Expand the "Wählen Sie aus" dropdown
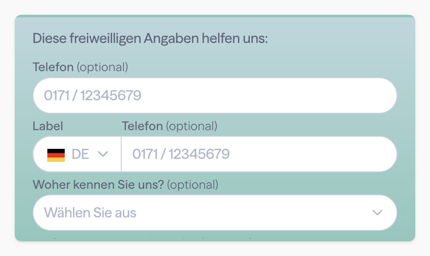This screenshot has height=256, width=430. click(x=215, y=213)
